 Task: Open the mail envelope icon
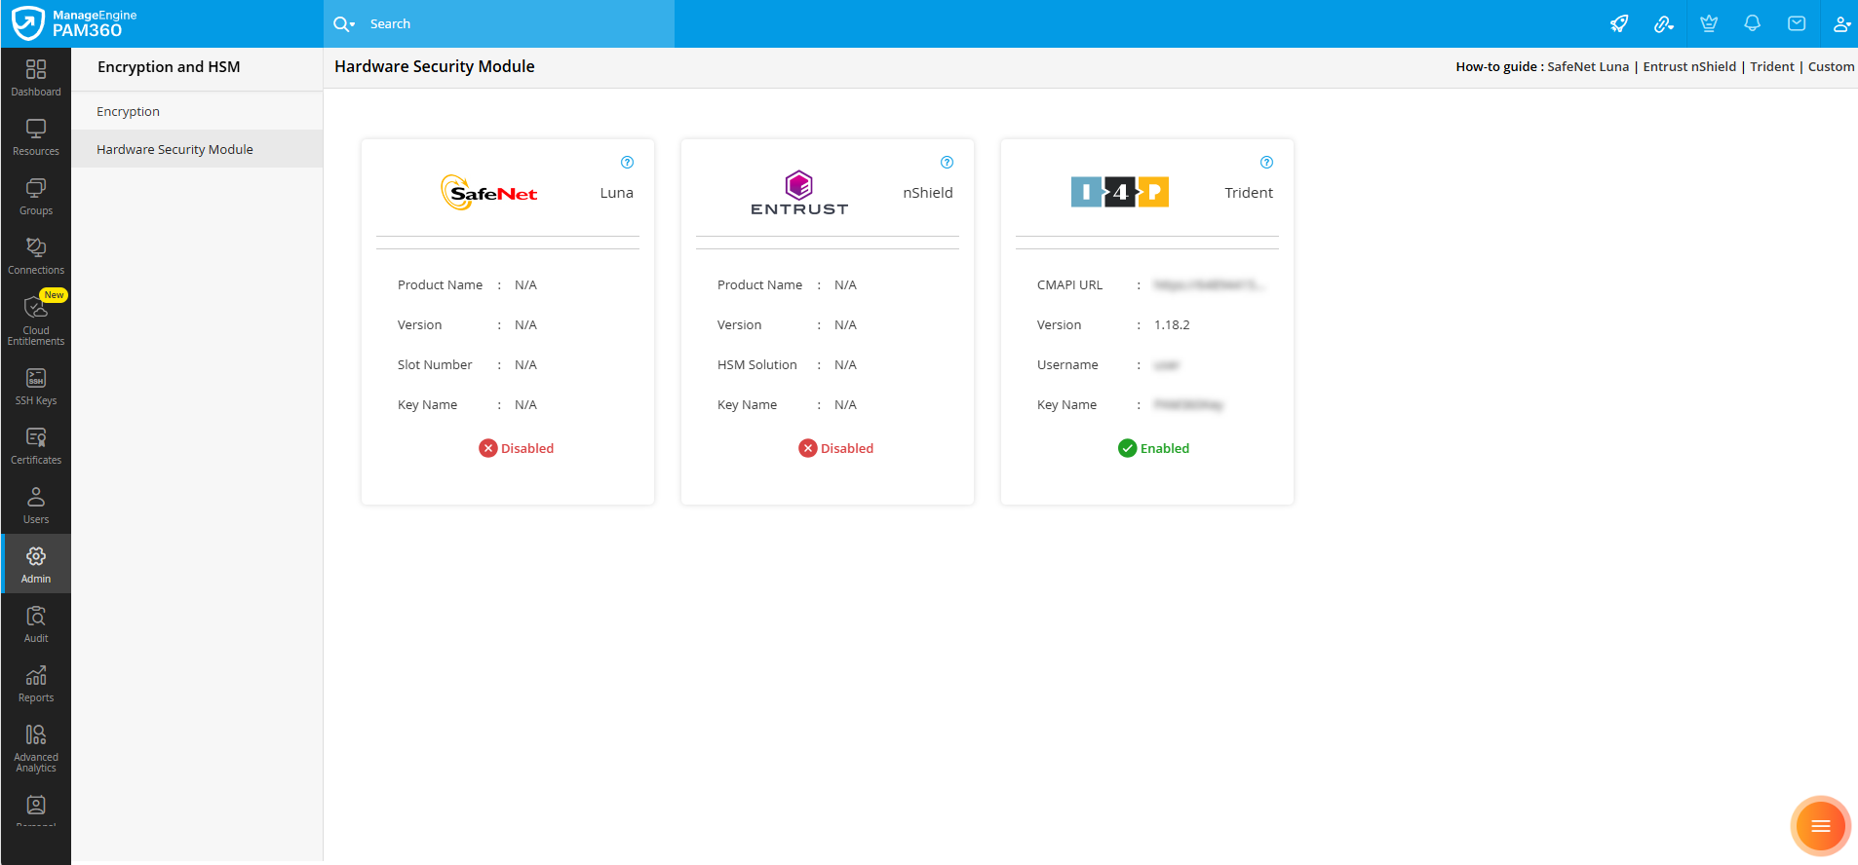pyautogui.click(x=1797, y=23)
